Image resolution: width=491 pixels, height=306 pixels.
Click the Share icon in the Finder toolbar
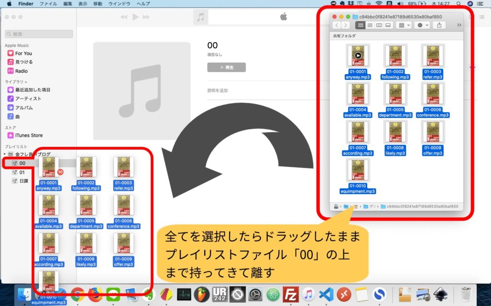click(439, 25)
